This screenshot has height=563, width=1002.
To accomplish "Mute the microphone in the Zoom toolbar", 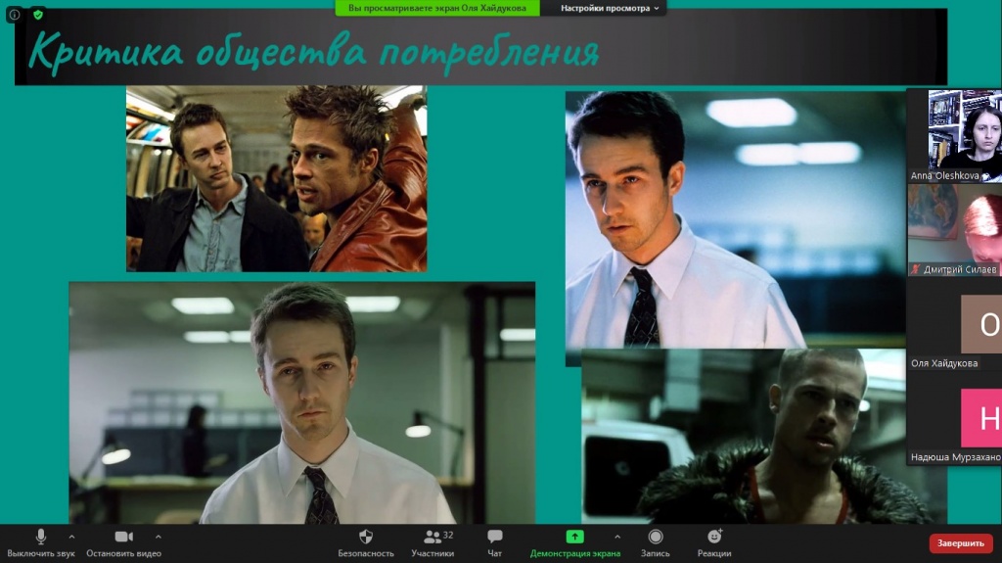I will [x=40, y=538].
